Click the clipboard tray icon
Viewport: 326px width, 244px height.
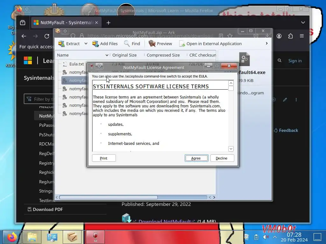pyautogui.click(x=256, y=237)
